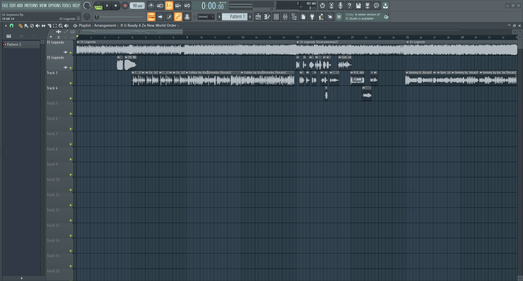Select the Slice tool in Playlist

click(x=49, y=26)
